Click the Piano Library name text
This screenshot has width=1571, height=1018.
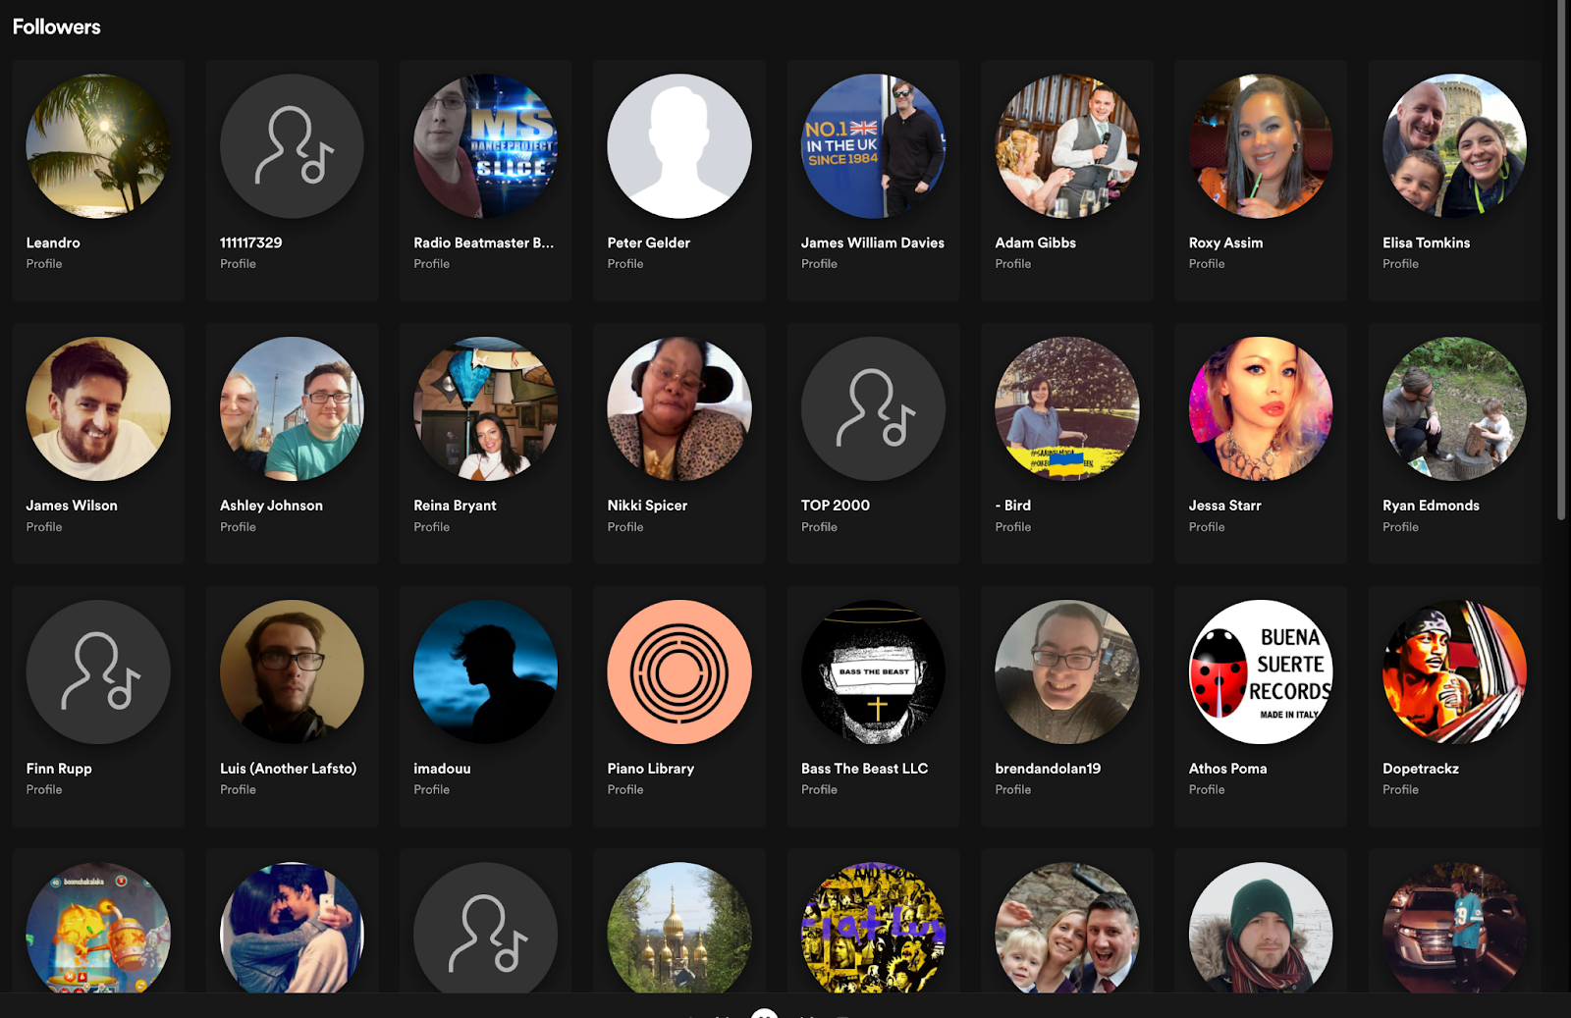click(x=651, y=769)
